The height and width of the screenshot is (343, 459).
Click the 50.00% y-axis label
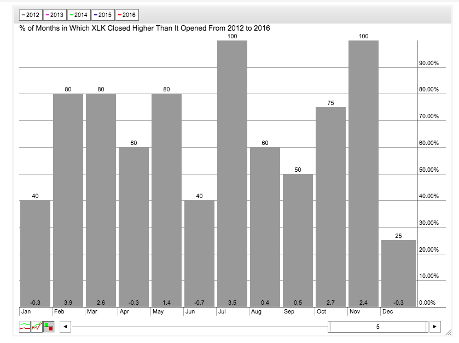point(429,170)
